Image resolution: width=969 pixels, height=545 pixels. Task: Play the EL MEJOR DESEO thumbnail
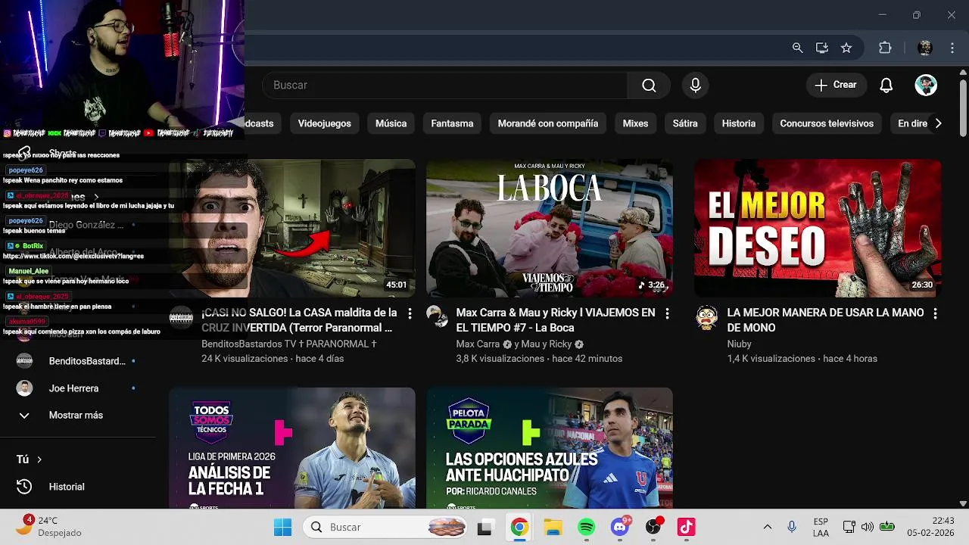coord(818,228)
